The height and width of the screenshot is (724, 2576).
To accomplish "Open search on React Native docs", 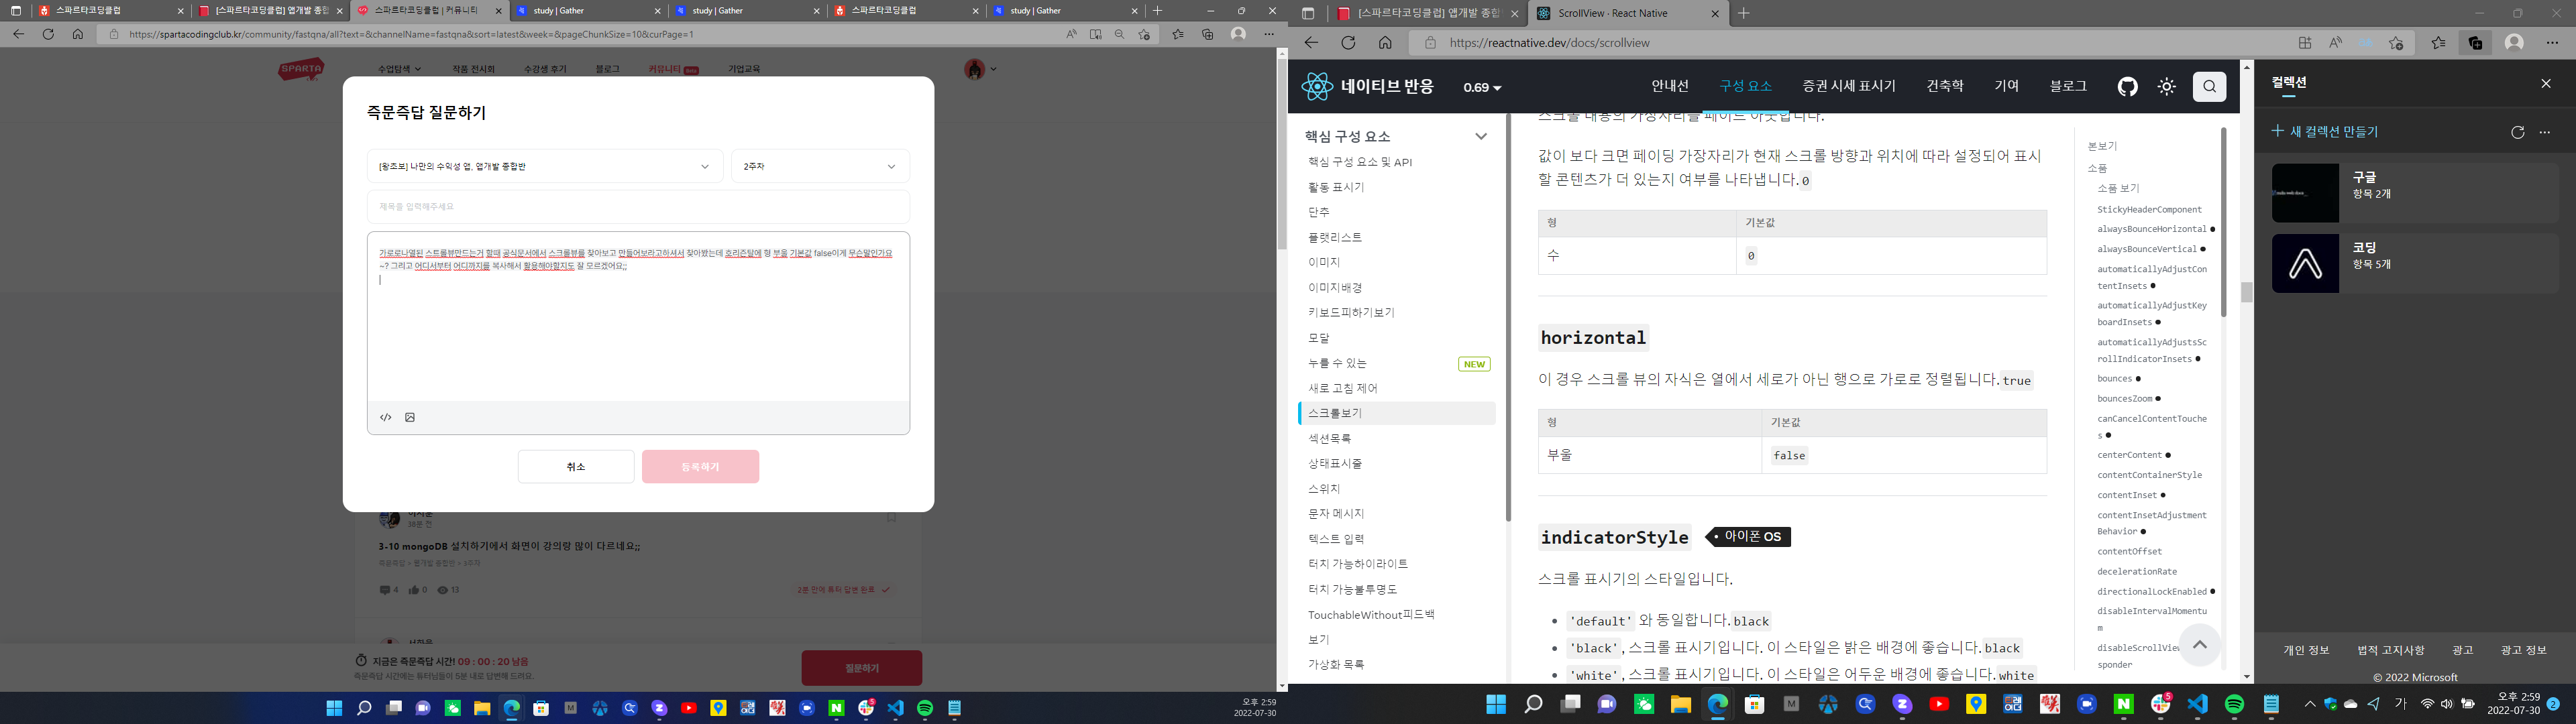I will point(2209,87).
